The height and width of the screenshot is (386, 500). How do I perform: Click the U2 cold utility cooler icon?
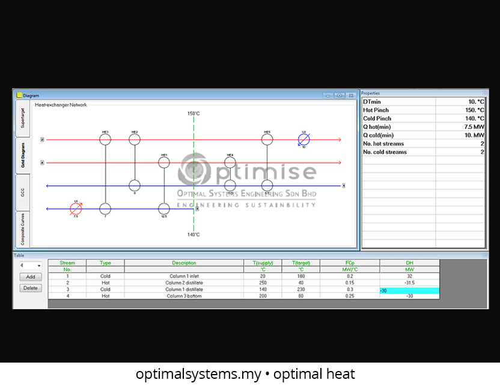tap(304, 139)
